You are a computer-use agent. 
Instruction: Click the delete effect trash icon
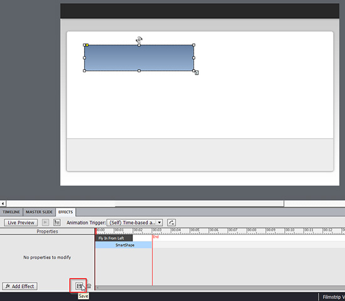point(89,286)
